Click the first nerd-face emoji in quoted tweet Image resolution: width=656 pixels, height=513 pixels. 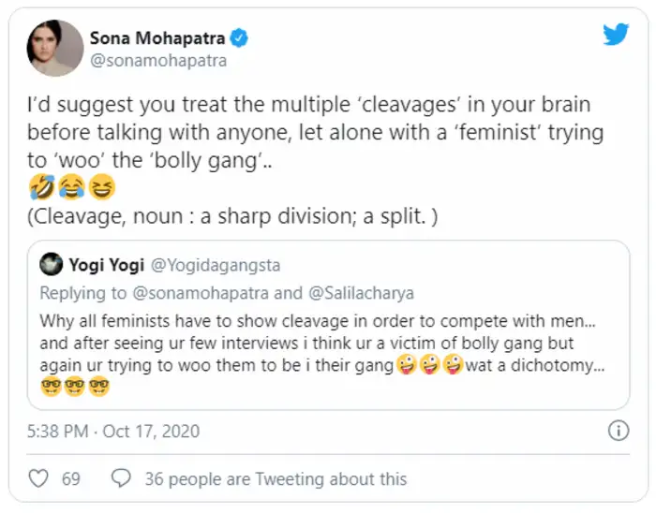52,386
